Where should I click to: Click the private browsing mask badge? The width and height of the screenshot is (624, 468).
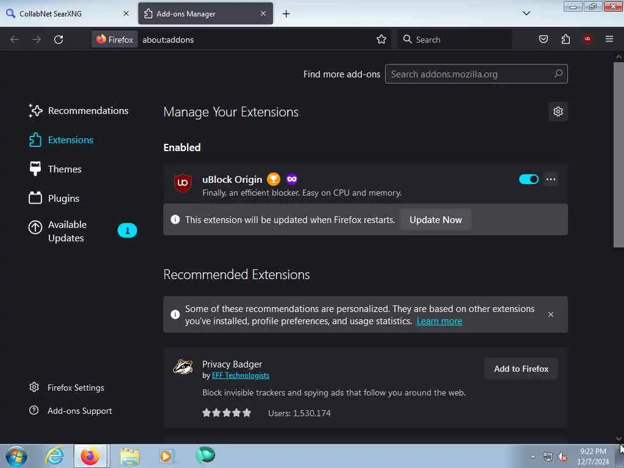click(292, 179)
